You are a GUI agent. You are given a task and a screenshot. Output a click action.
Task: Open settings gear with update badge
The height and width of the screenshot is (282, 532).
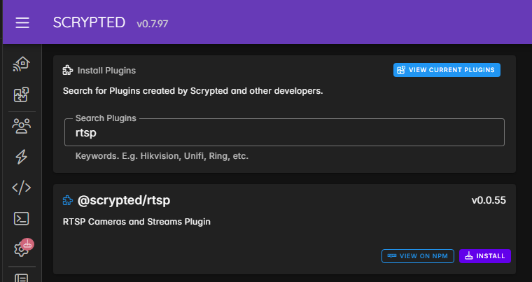[22, 248]
